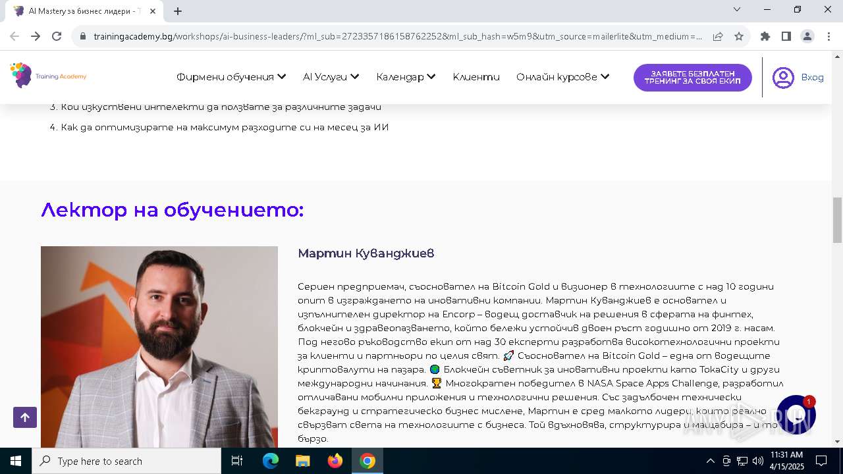
Task: Click Заявете безплатен тренинг button
Action: click(693, 78)
